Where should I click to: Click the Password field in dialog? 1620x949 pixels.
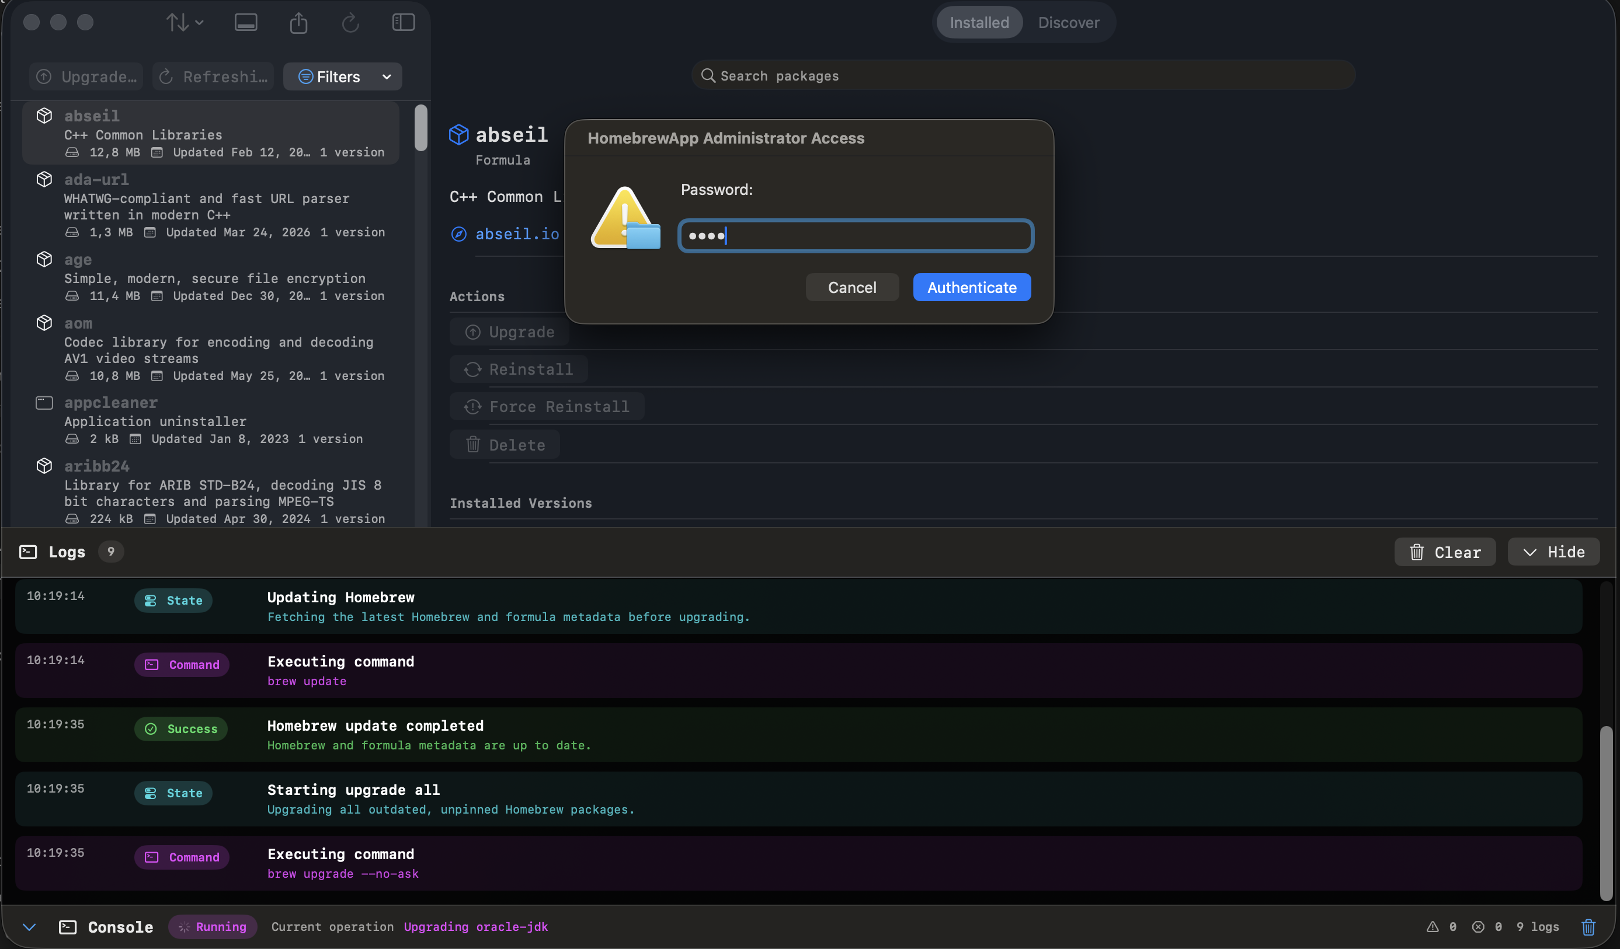coord(856,236)
